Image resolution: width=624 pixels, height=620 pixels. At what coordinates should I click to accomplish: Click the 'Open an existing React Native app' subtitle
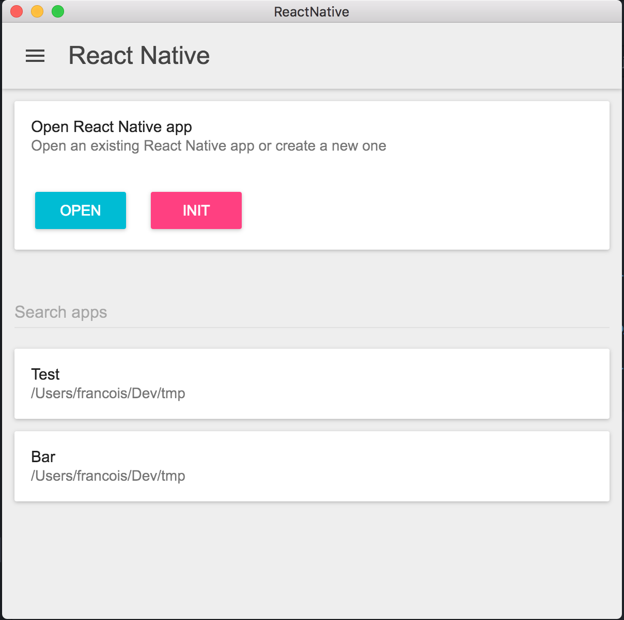209,146
